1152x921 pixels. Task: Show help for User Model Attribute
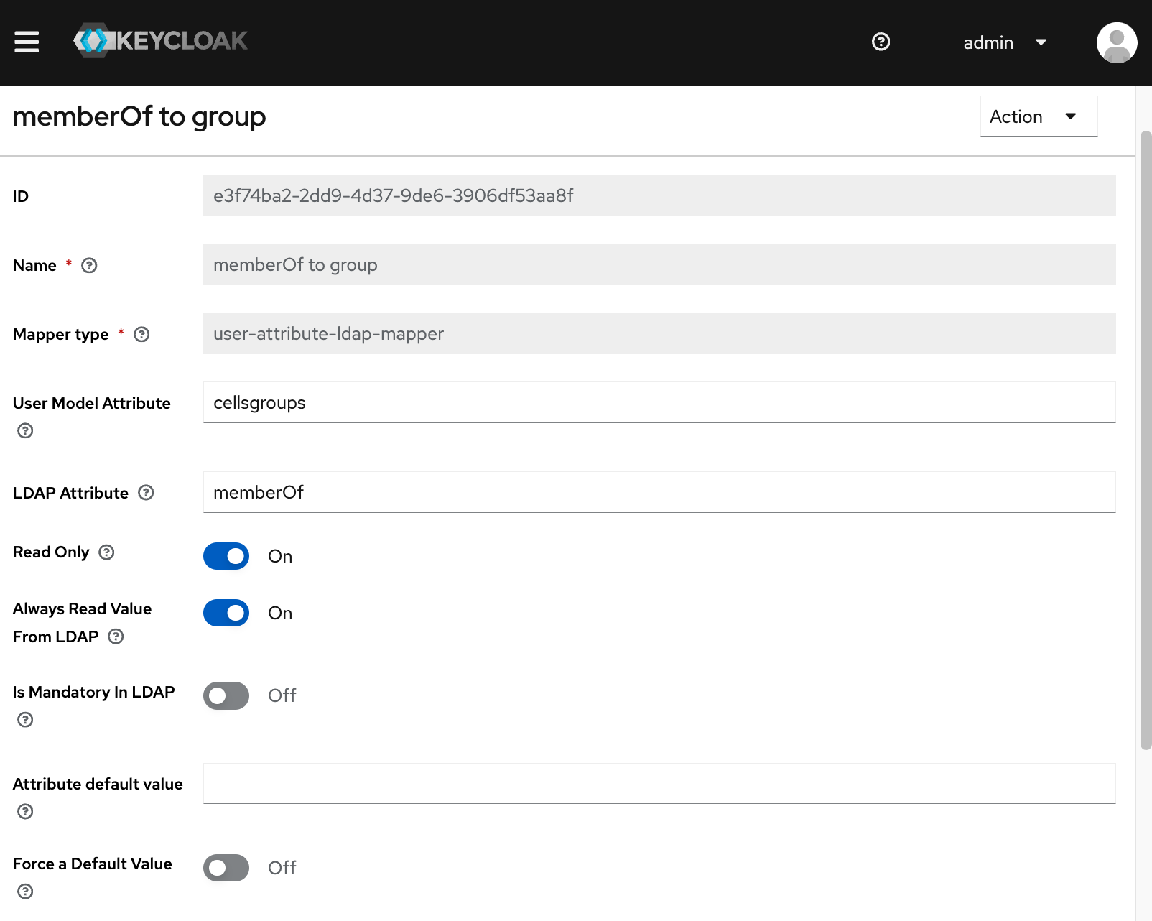pos(25,431)
